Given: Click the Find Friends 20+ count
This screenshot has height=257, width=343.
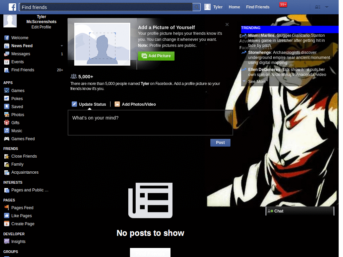Looking at the screenshot, I should click(x=60, y=70).
